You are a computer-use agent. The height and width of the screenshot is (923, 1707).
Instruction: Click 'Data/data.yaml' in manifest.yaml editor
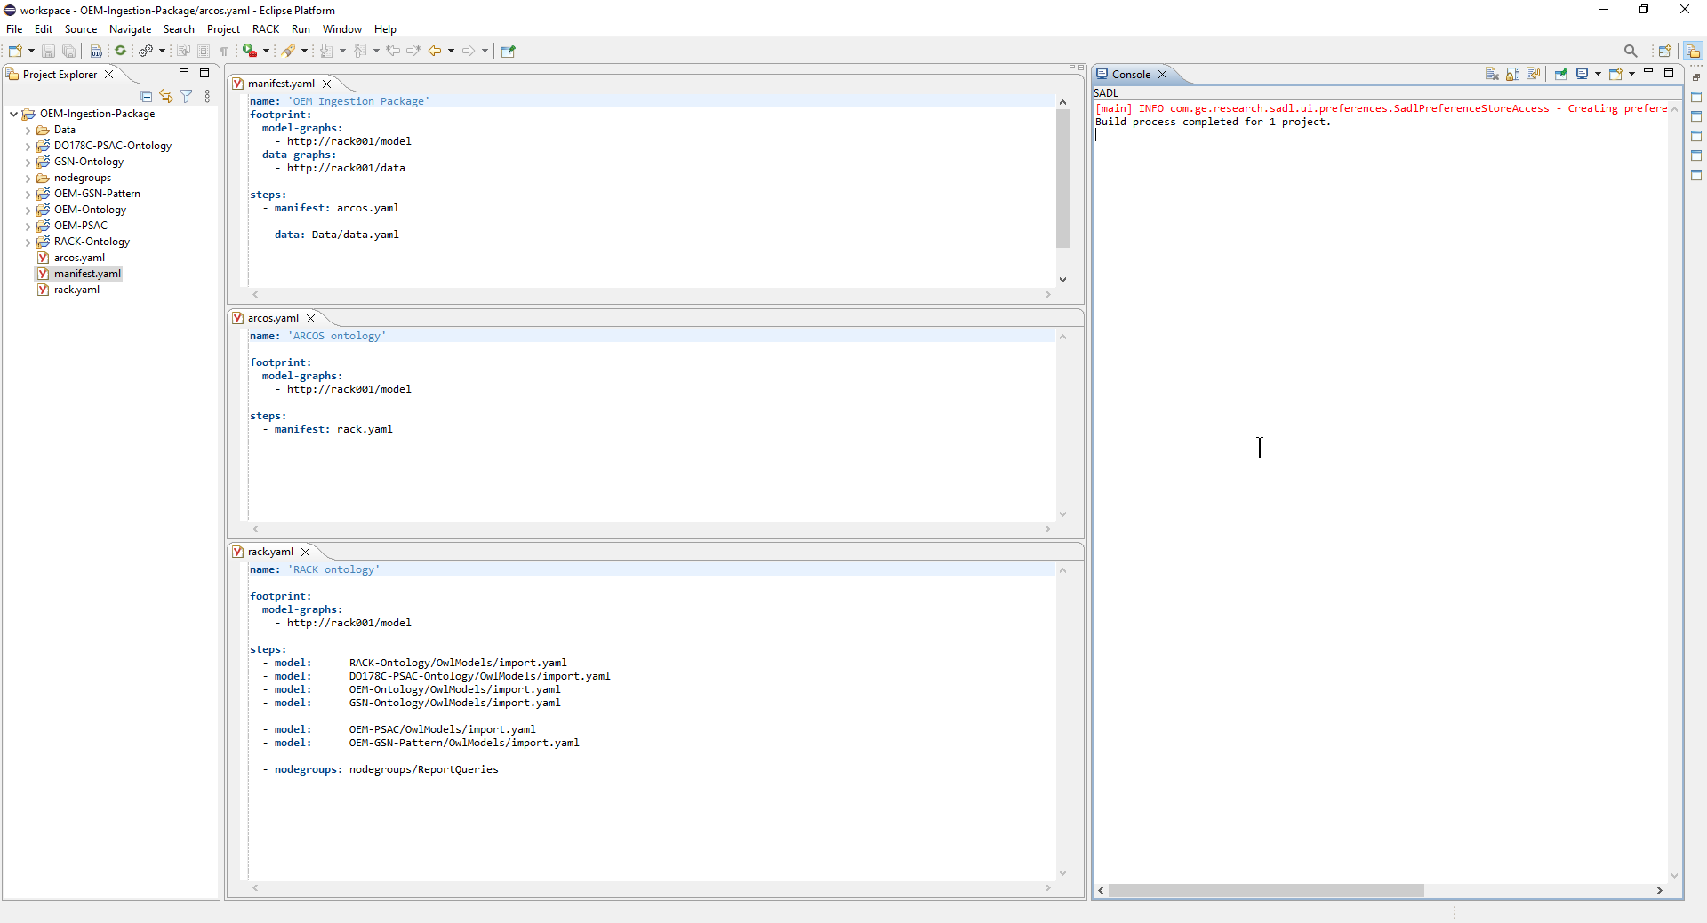click(355, 235)
